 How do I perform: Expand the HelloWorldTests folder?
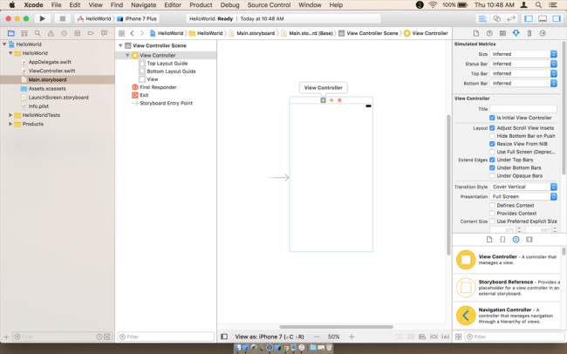(x=10, y=115)
